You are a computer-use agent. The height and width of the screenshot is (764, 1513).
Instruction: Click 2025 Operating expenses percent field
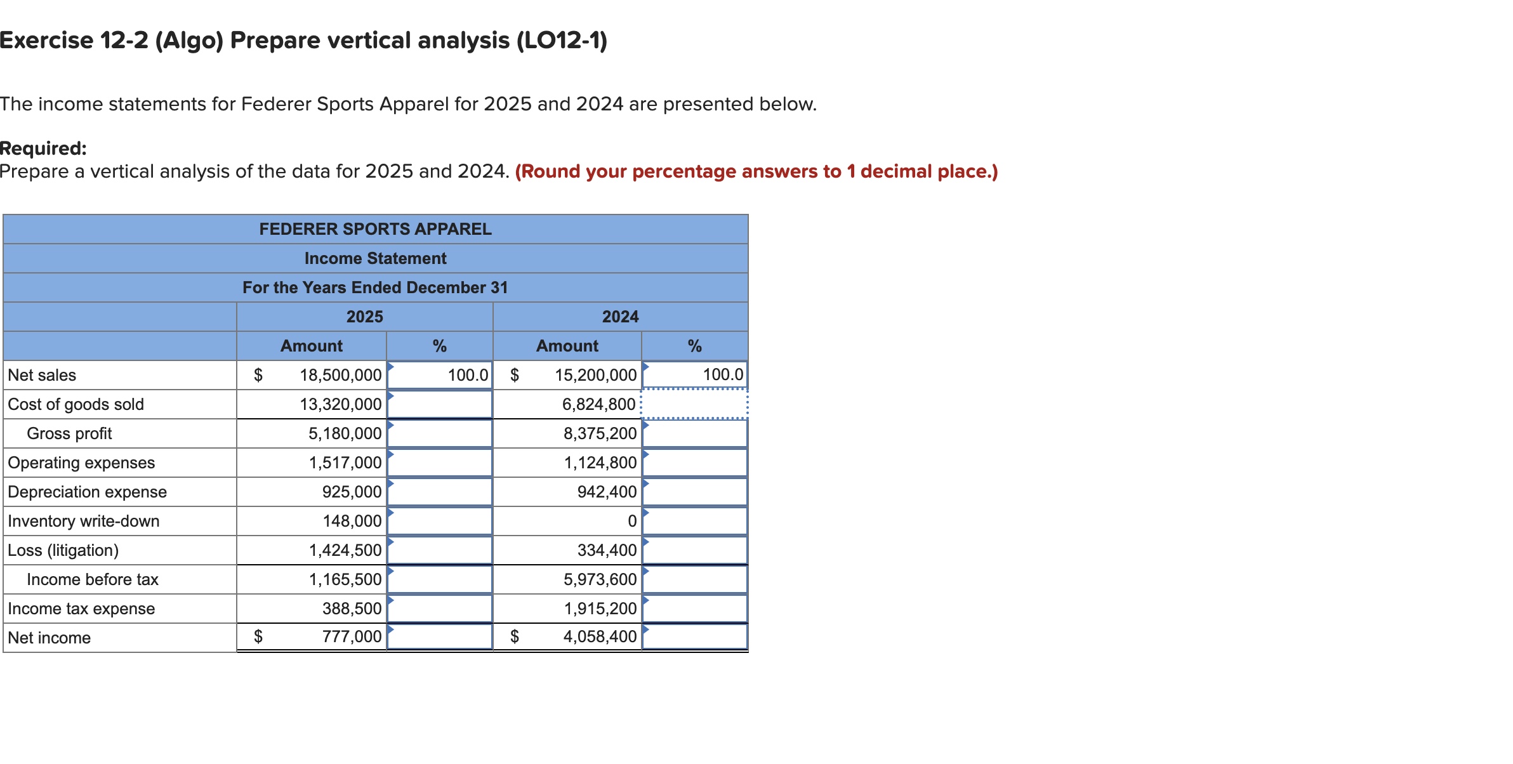tap(440, 463)
